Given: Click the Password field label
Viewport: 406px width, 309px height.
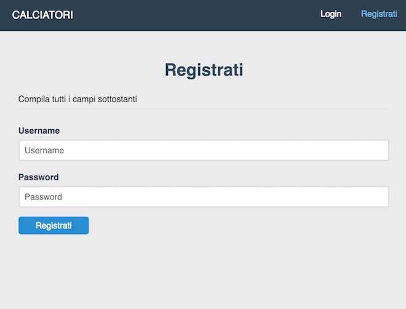Looking at the screenshot, I should coord(38,177).
